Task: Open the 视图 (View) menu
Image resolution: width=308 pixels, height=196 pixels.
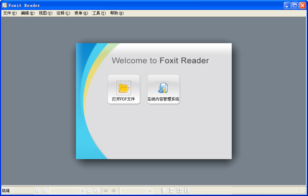Action: click(x=45, y=13)
